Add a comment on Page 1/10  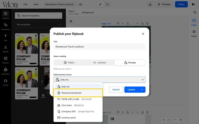[118, 23]
